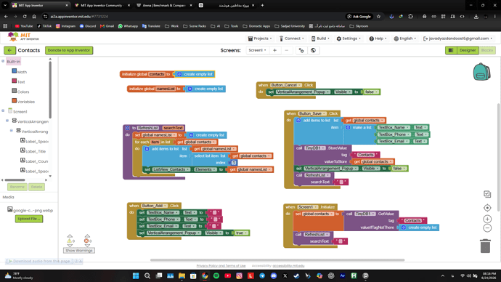The width and height of the screenshot is (501, 282).
Task: Open the backpack icon in workspace
Action: 481,72
